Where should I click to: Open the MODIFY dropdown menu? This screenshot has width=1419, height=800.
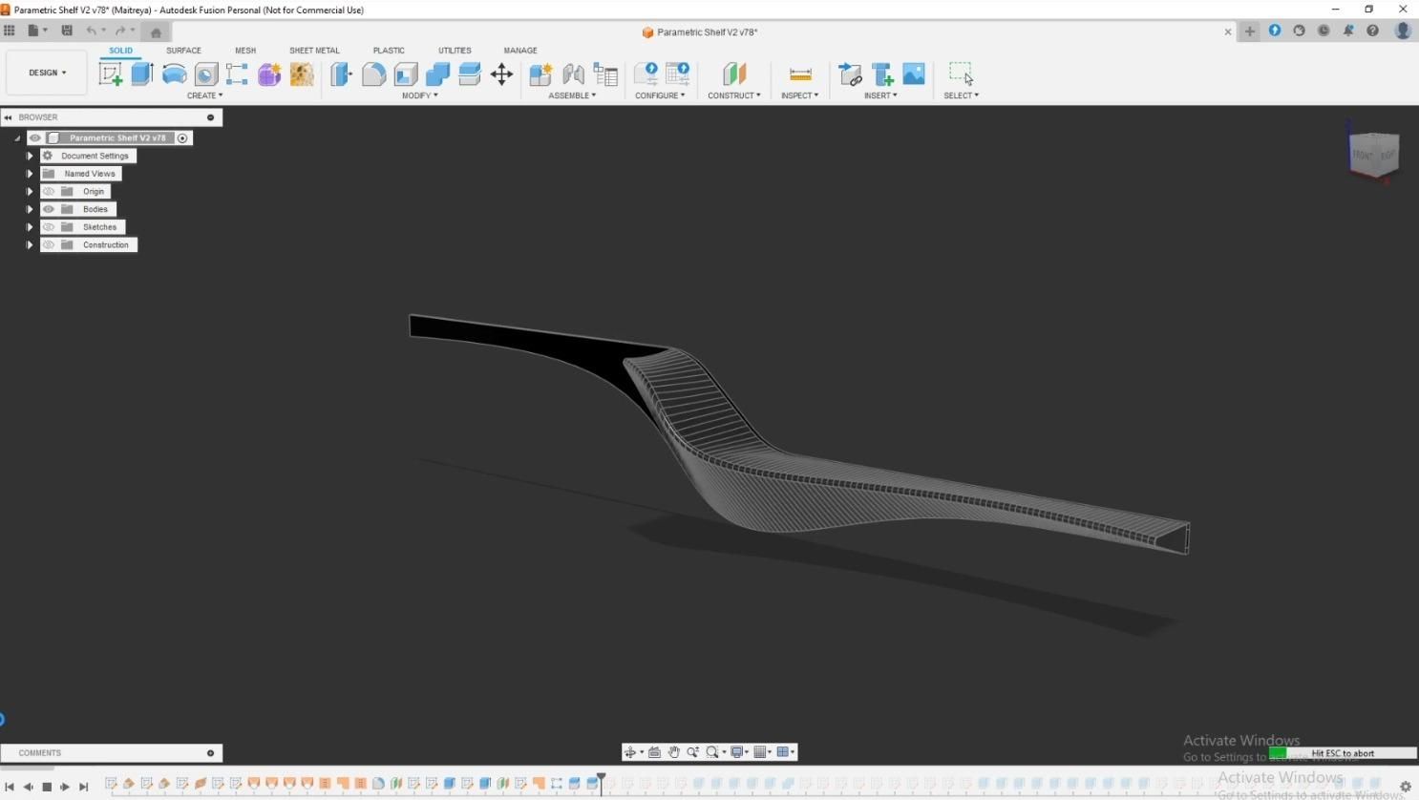420,95
